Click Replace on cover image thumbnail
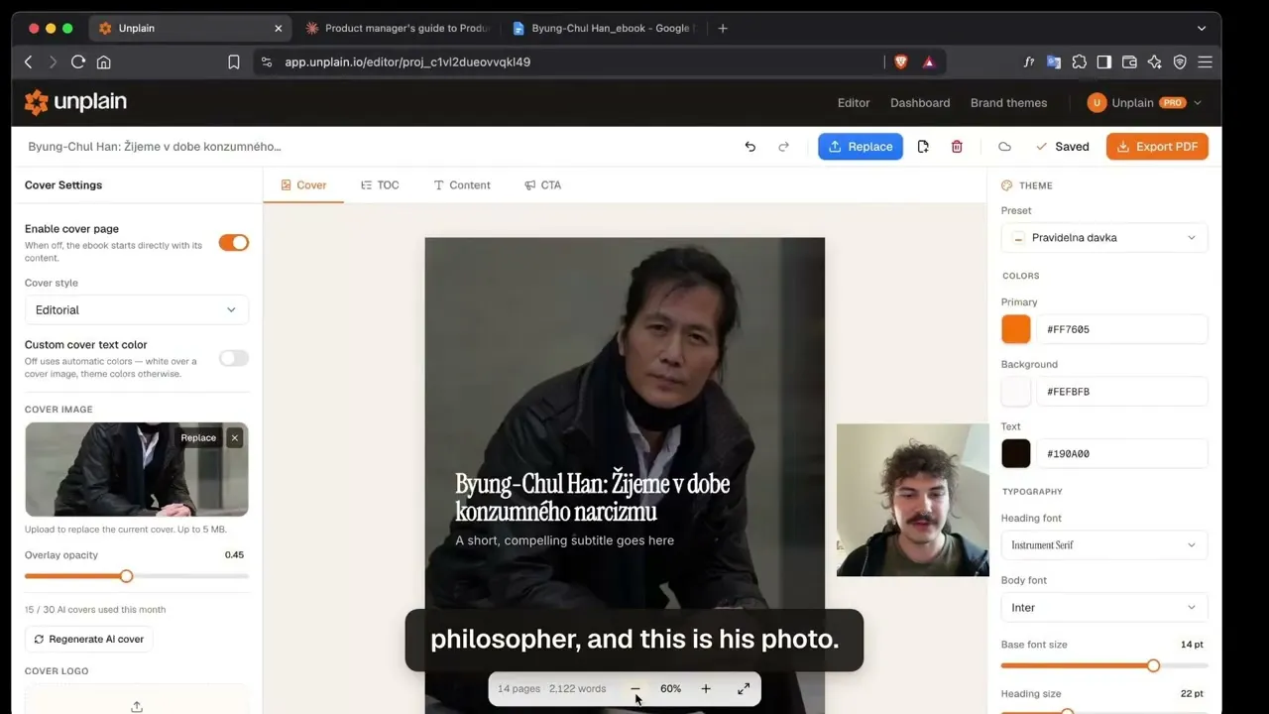The height and width of the screenshot is (714, 1269). click(x=198, y=437)
